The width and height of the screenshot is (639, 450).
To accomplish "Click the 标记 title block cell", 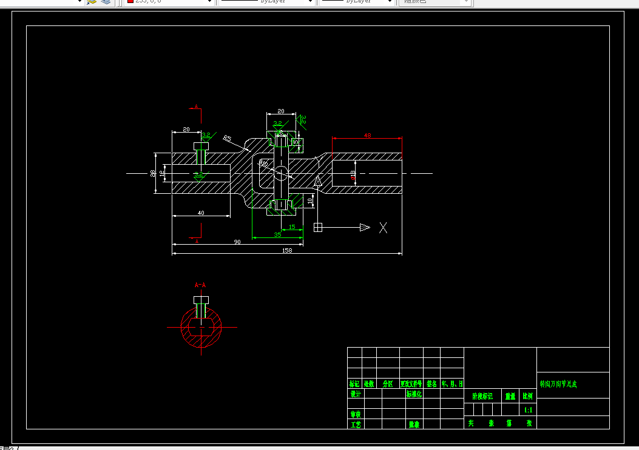I will tap(354, 383).
